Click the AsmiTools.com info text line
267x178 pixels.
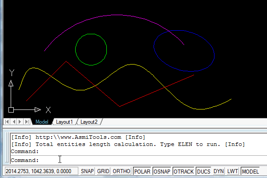[78, 137]
